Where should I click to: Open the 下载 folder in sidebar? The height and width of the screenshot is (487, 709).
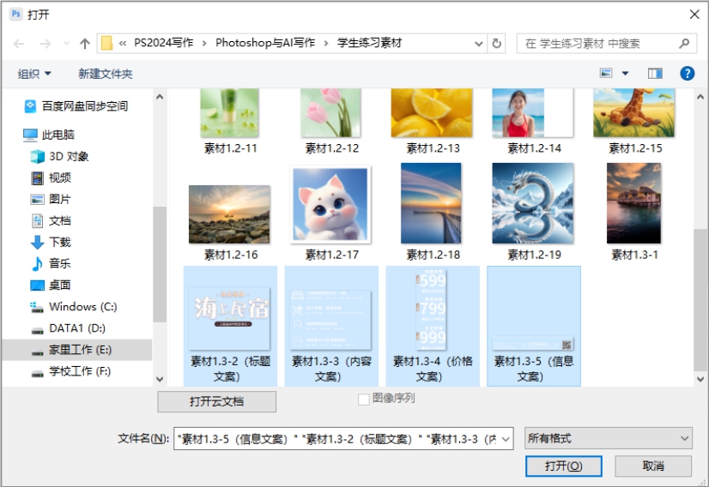tap(51, 242)
